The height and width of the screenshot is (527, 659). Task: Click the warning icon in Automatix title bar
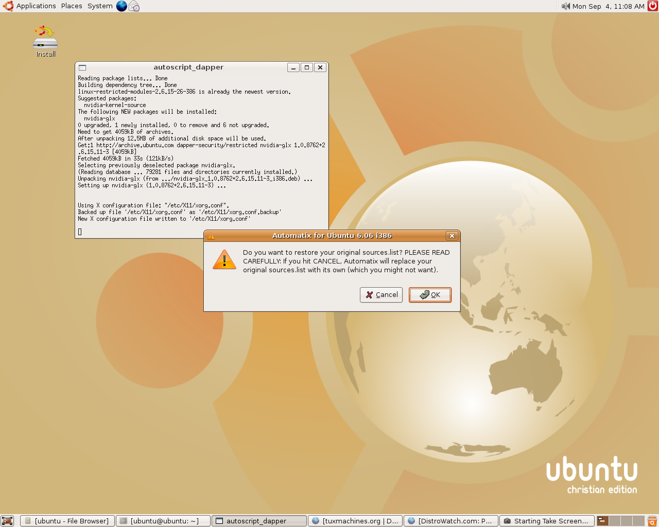pos(211,236)
